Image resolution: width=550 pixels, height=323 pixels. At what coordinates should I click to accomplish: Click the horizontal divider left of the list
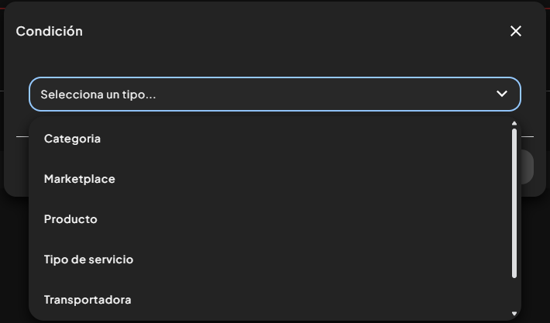pos(22,136)
